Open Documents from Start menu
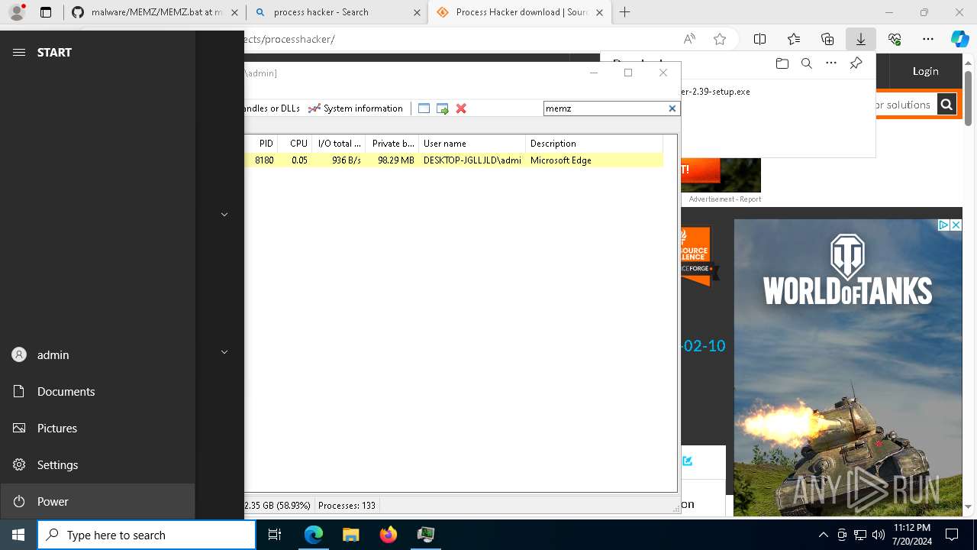Image resolution: width=977 pixels, height=550 pixels. pos(98,391)
